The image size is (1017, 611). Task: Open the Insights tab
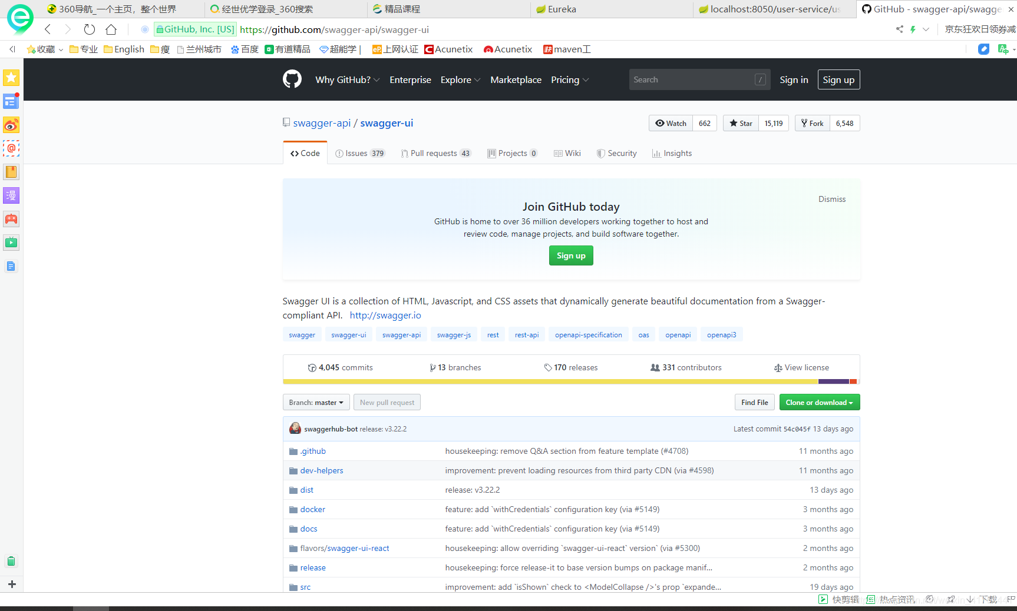coord(672,153)
